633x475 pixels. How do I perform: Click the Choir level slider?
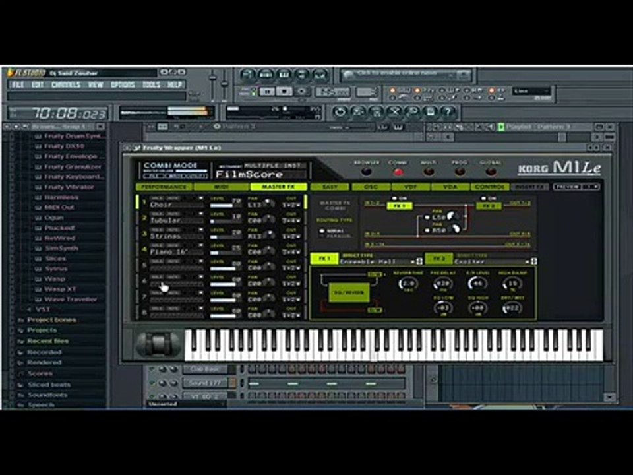click(x=226, y=206)
